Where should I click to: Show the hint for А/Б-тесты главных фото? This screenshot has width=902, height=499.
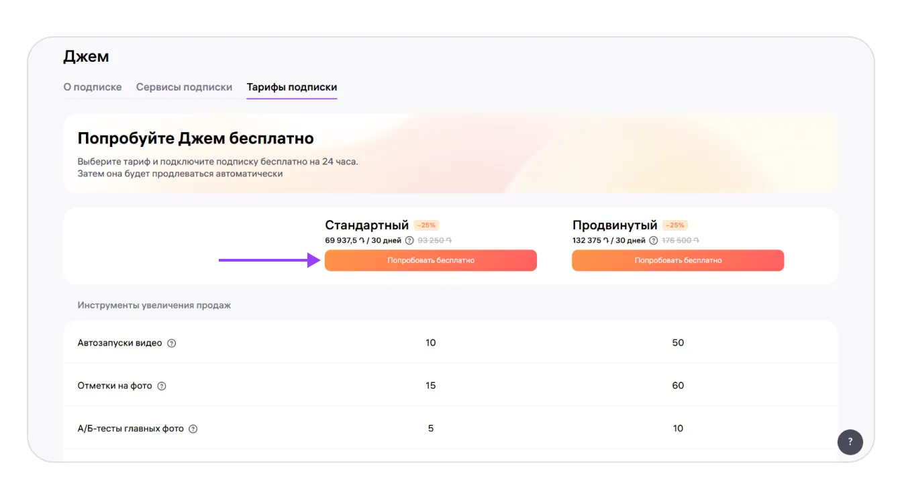(x=193, y=429)
